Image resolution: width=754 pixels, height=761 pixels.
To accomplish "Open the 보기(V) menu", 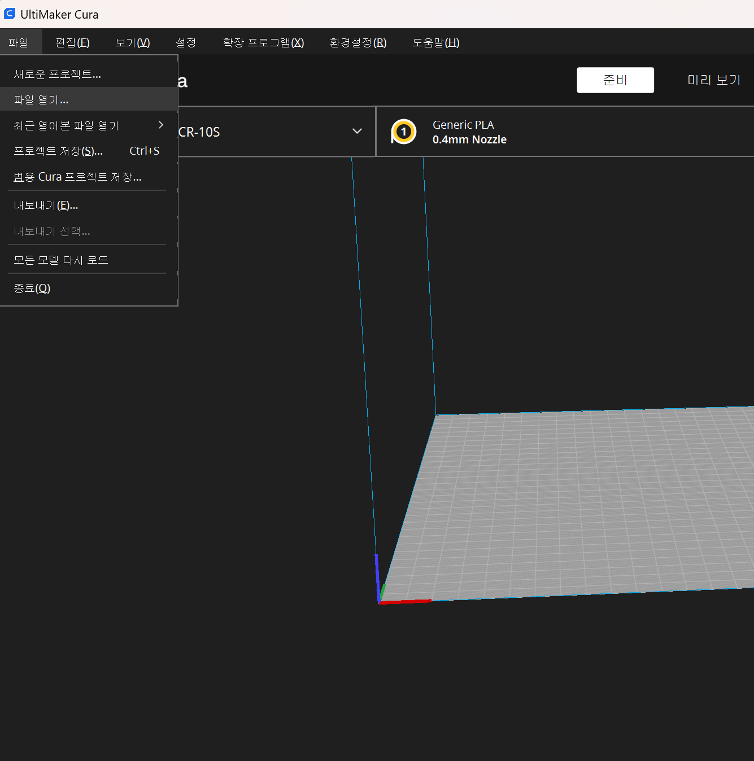I will coord(133,42).
